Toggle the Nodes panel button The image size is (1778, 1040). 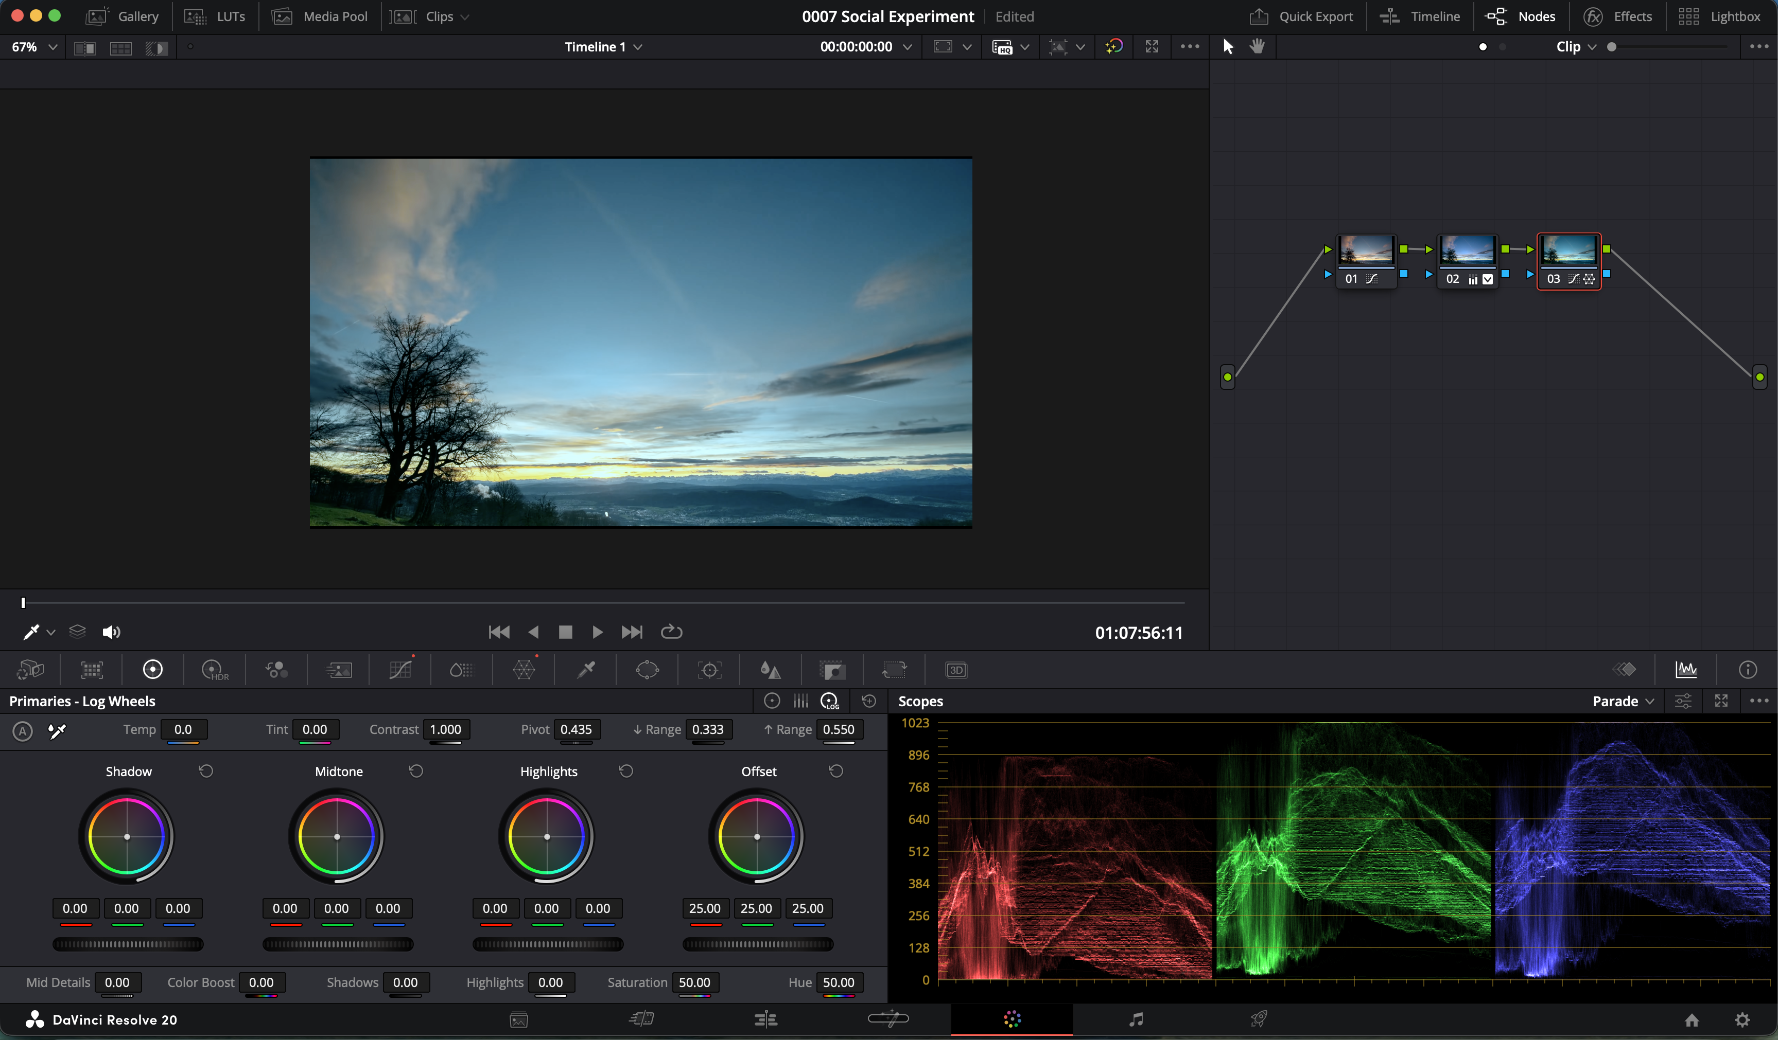[x=1520, y=16]
